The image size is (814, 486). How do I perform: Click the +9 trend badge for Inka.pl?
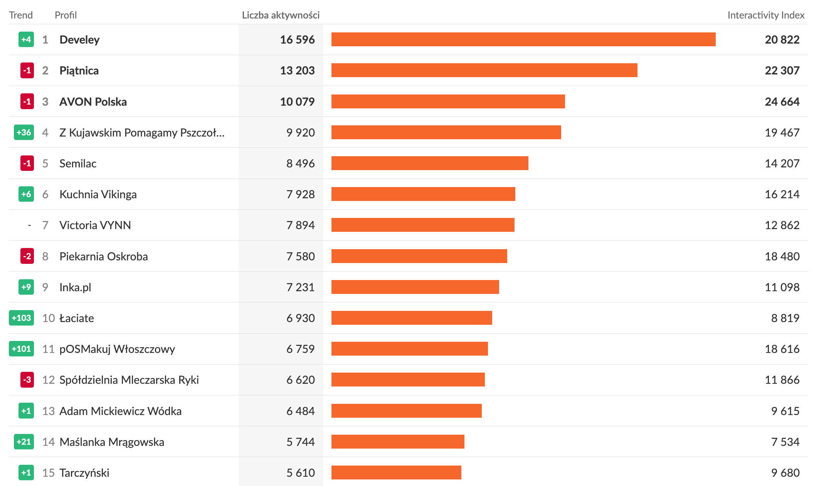pyautogui.click(x=26, y=287)
